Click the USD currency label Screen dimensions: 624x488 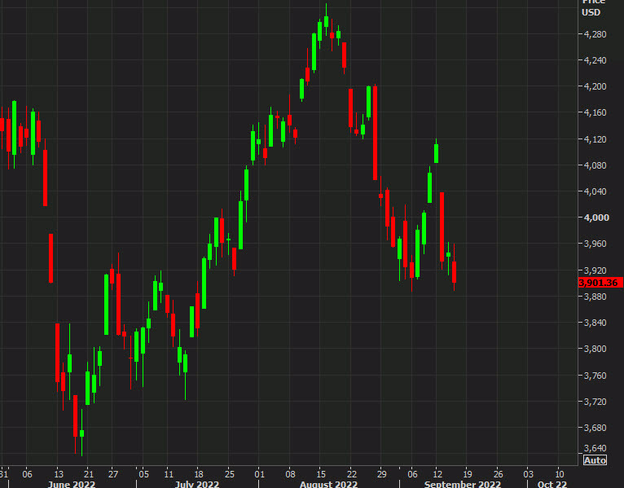591,12
